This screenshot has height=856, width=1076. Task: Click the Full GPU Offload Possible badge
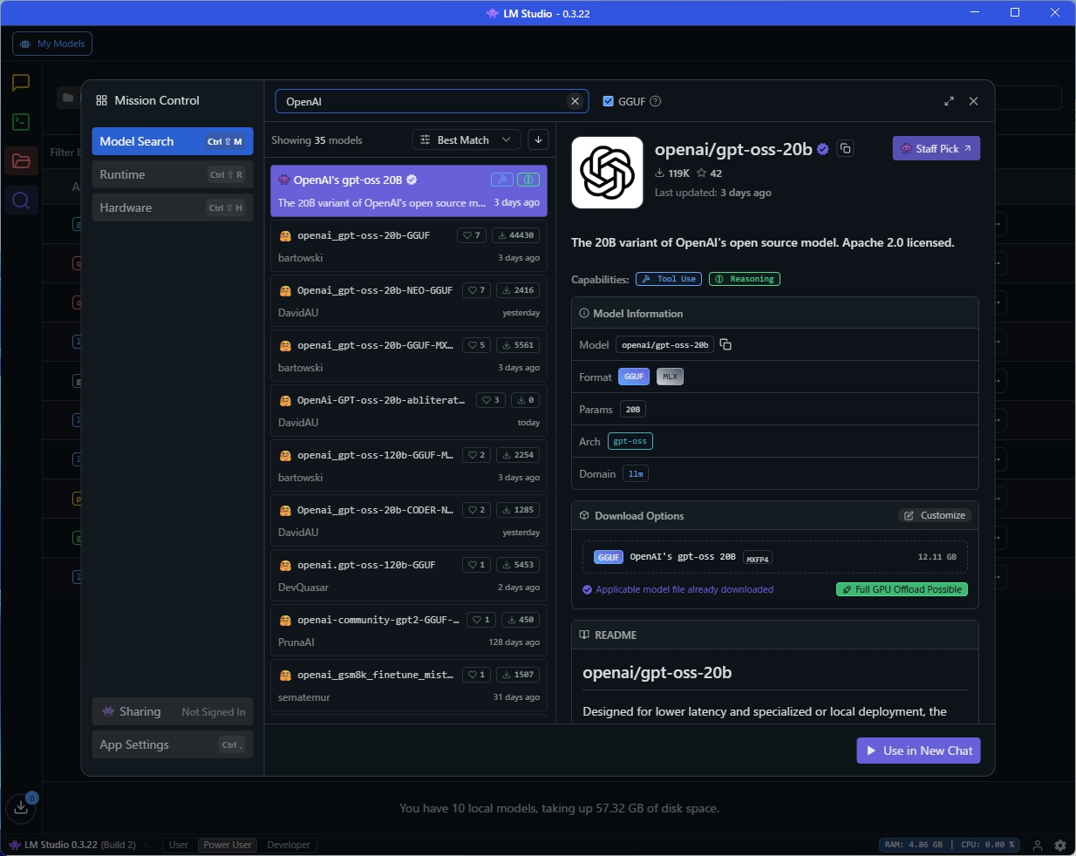902,589
